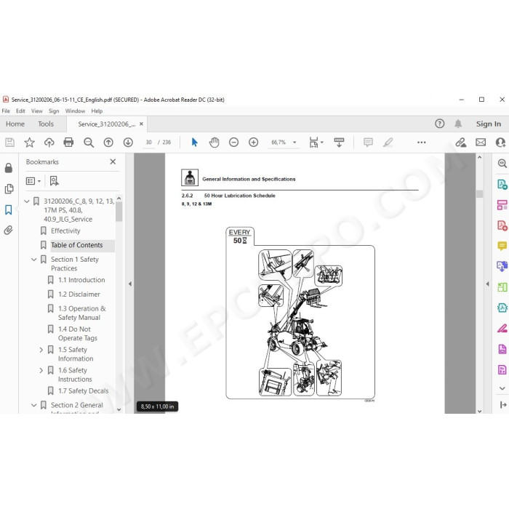Open the fit page options icon
This screenshot has height=509, width=509.
point(316,143)
